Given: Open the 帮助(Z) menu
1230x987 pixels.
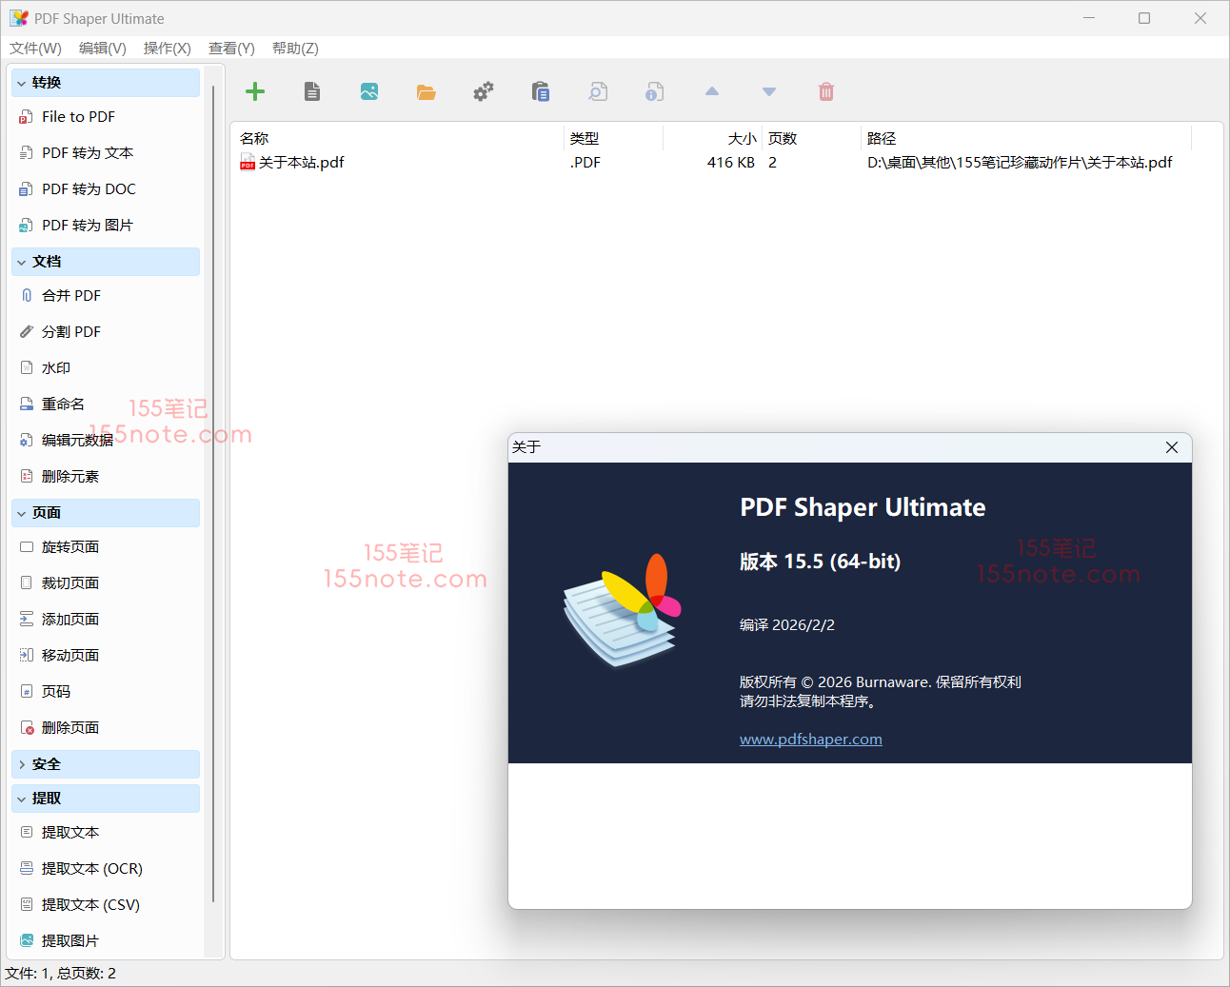Looking at the screenshot, I should [295, 49].
